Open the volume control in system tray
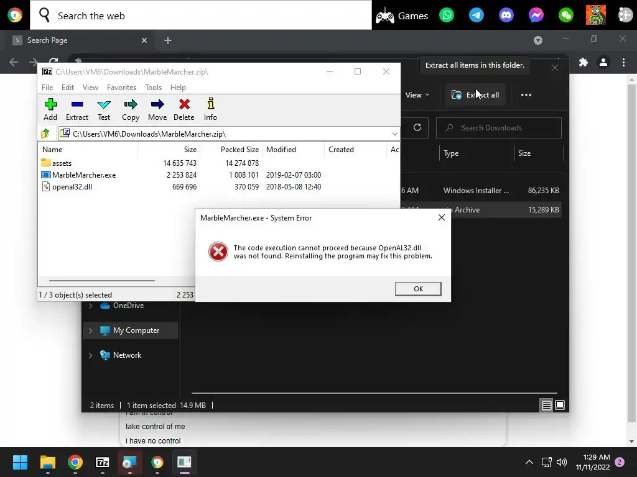 [562, 462]
